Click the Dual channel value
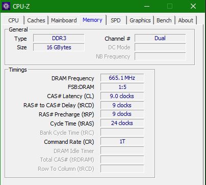This screenshot has width=206, height=185. click(160, 38)
